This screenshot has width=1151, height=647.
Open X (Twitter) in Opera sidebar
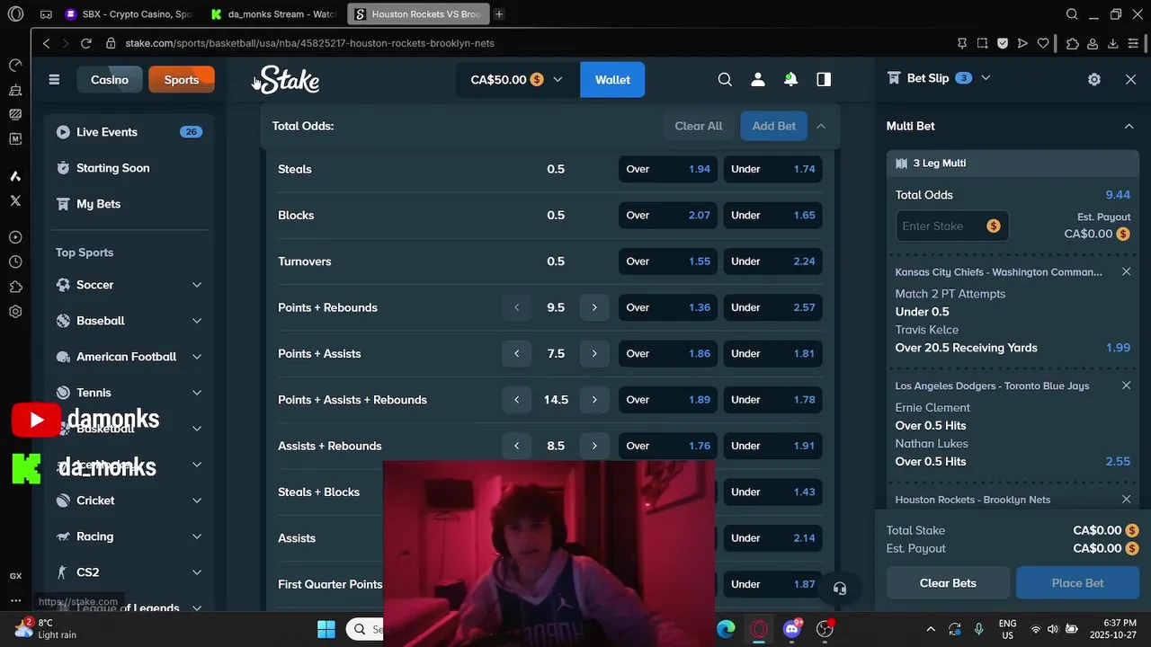pos(15,200)
